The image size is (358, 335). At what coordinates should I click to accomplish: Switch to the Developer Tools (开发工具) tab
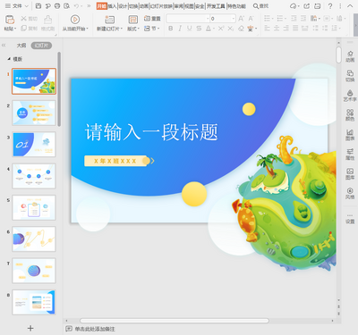(216, 6)
